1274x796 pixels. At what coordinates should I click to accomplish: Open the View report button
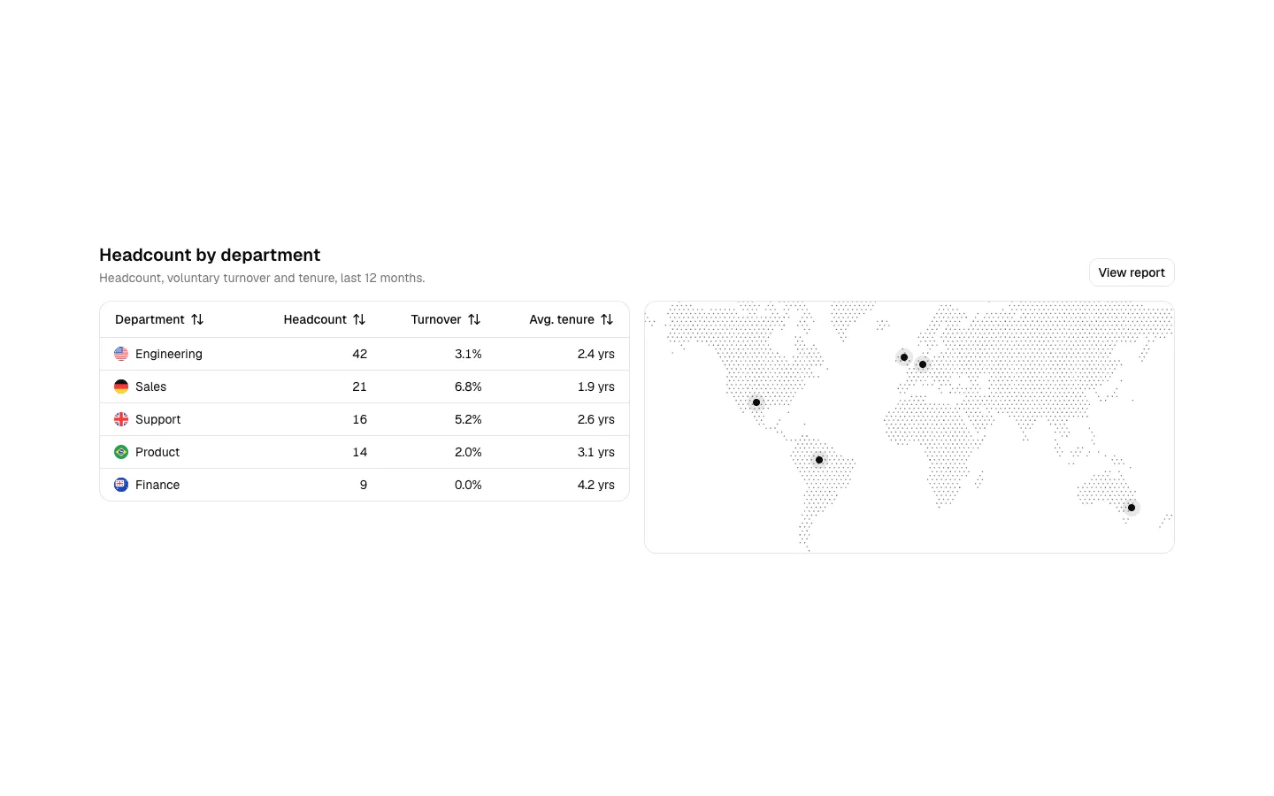pos(1132,272)
